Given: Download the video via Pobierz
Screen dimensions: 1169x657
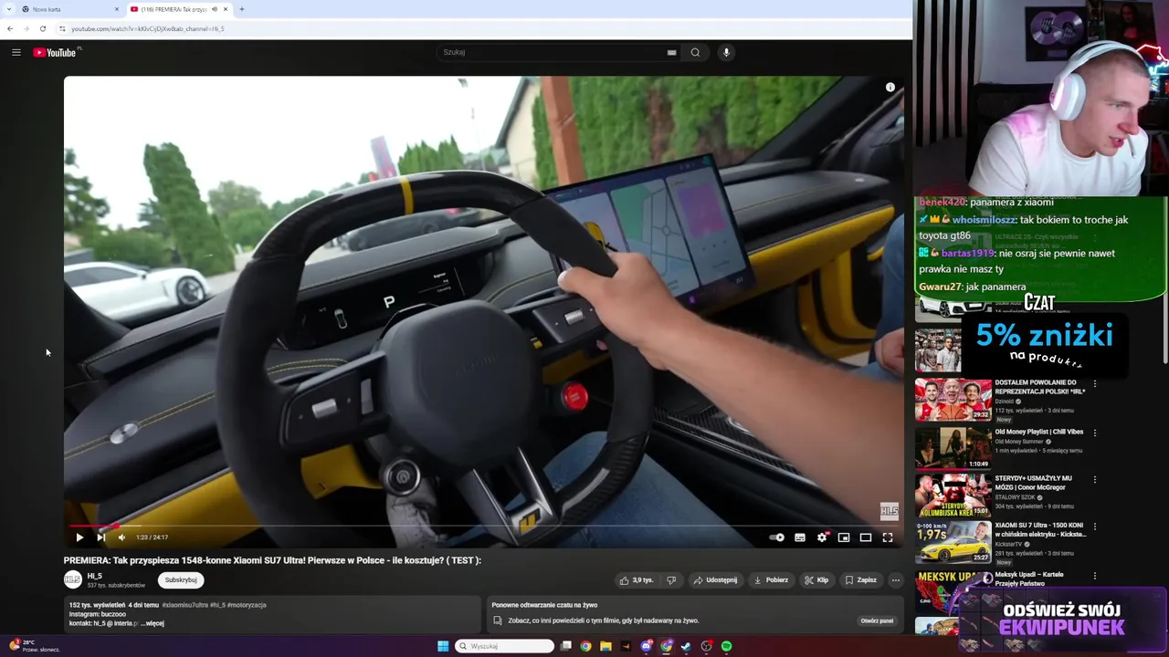Looking at the screenshot, I should point(771,579).
